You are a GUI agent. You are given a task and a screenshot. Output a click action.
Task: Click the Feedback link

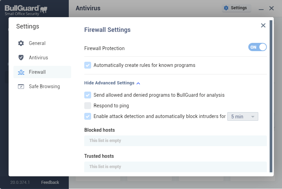coord(50,182)
